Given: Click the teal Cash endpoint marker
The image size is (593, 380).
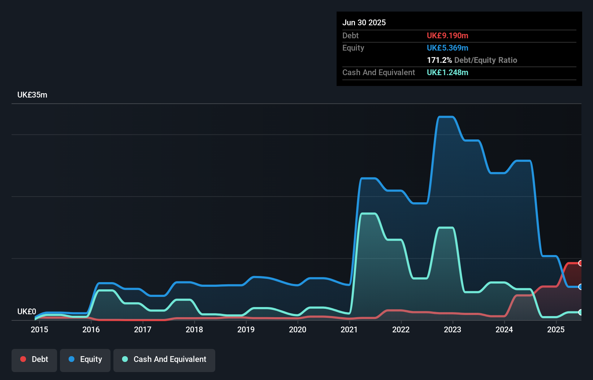Looking at the screenshot, I should (x=580, y=312).
